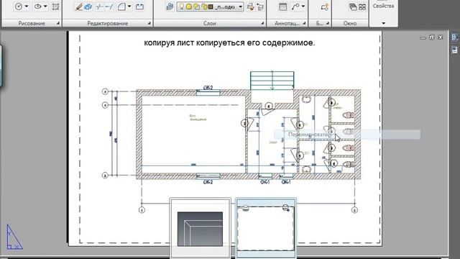Restore down the drawing window
The width and height of the screenshot is (460, 259).
431,37
